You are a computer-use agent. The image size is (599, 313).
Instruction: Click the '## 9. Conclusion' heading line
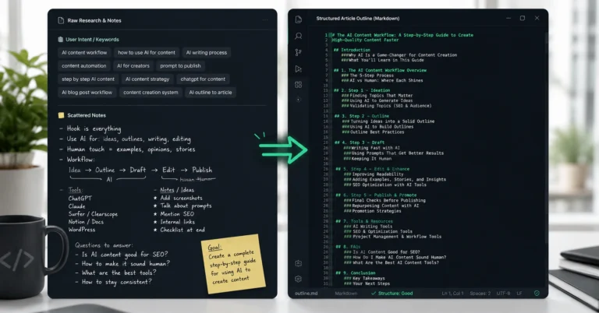[356, 273]
